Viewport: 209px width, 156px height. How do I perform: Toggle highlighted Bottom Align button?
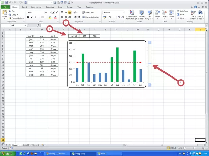[69, 12]
